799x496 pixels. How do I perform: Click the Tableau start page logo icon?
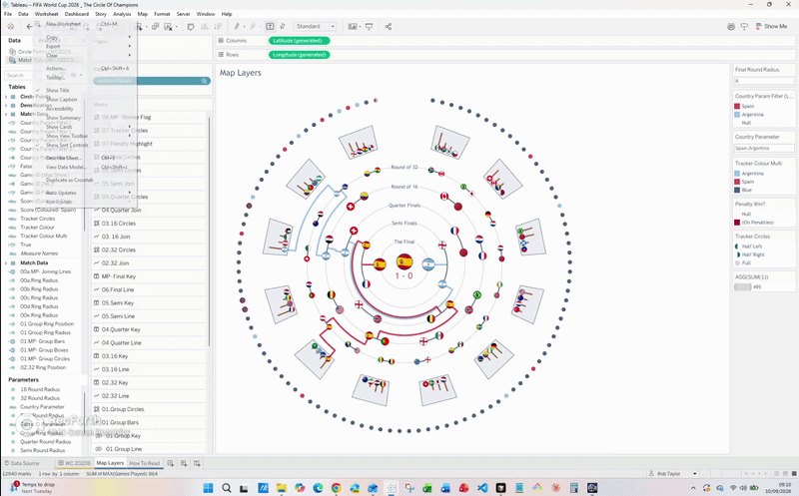click(10, 27)
